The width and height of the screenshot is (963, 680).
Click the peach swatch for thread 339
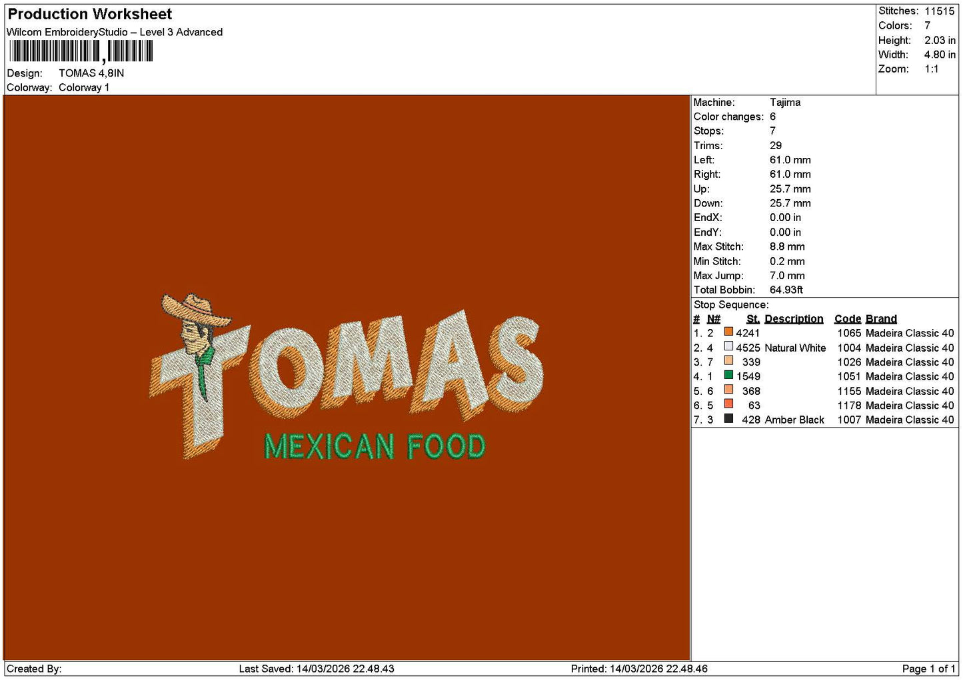pos(728,360)
